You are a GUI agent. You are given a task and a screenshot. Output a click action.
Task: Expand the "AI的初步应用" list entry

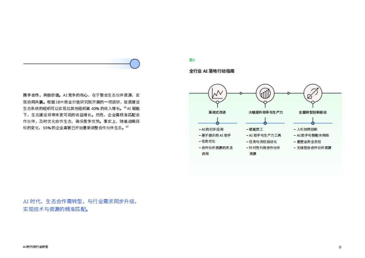(211, 129)
